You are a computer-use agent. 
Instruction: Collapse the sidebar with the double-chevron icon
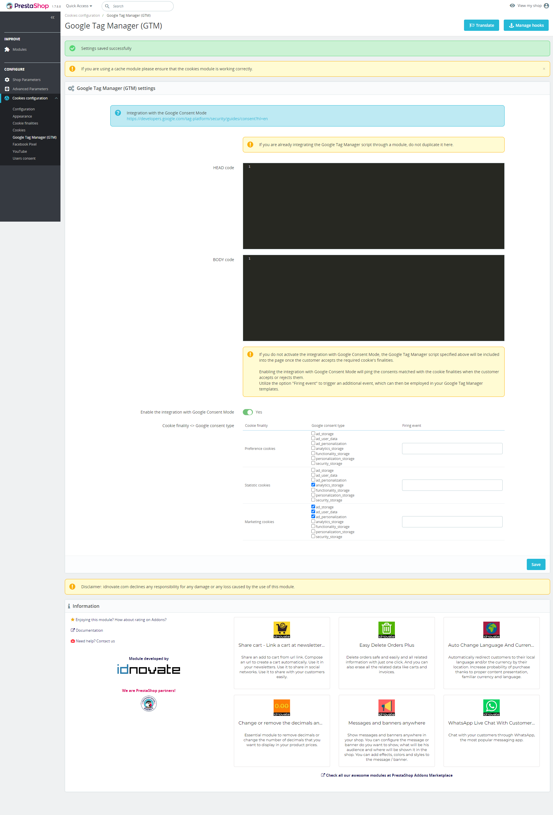[x=53, y=18]
